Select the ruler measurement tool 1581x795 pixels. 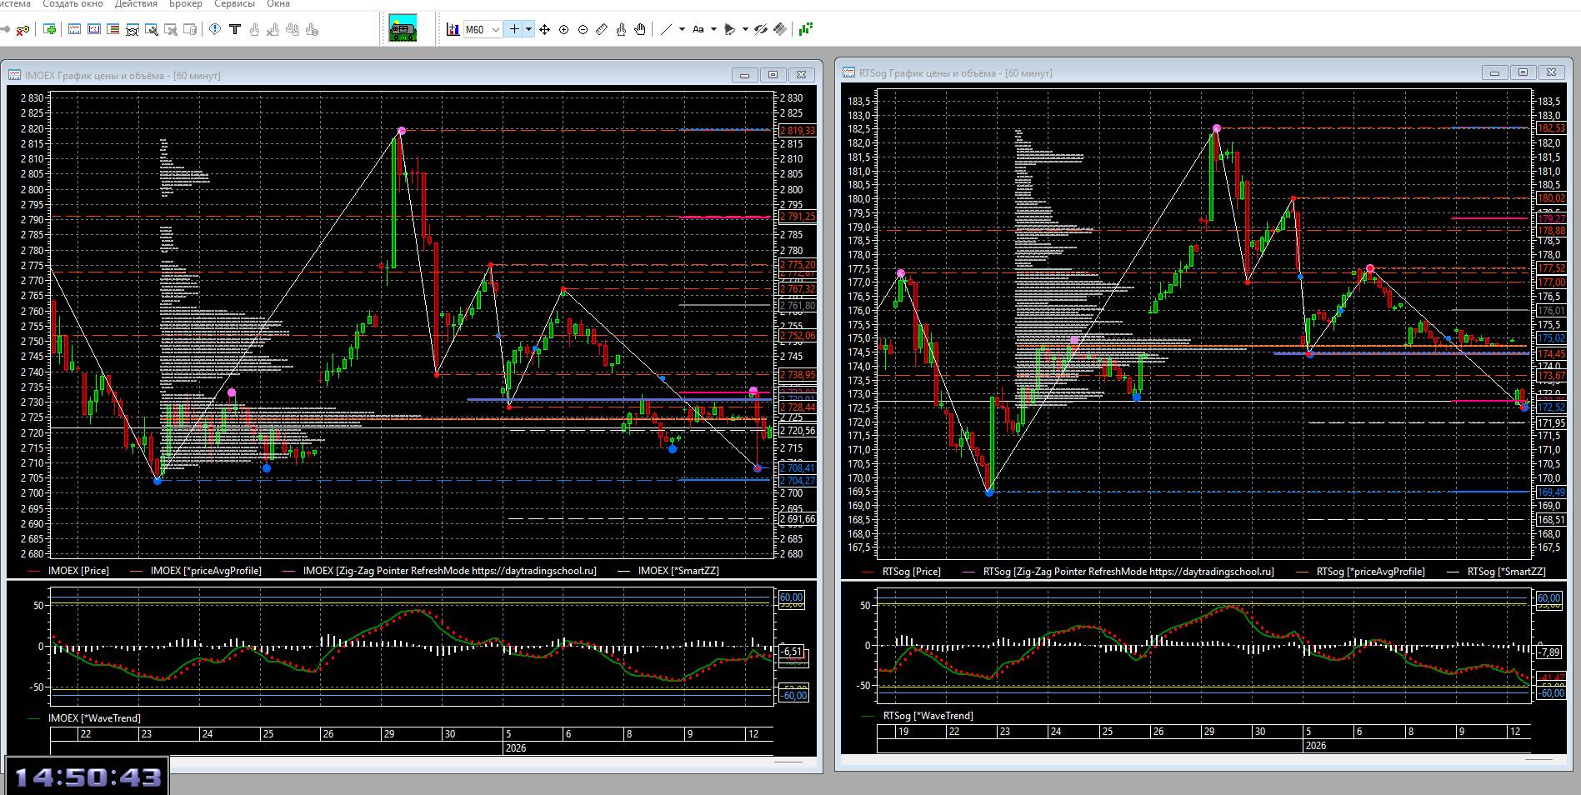602,30
